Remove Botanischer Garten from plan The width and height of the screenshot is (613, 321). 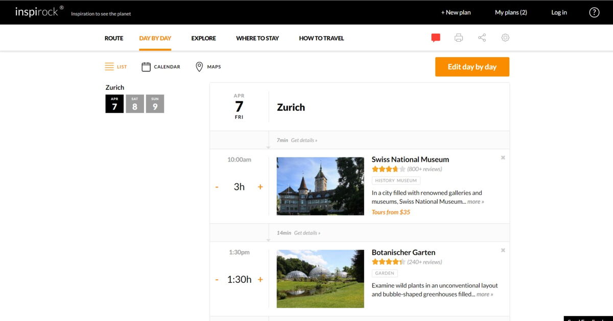pyautogui.click(x=503, y=251)
